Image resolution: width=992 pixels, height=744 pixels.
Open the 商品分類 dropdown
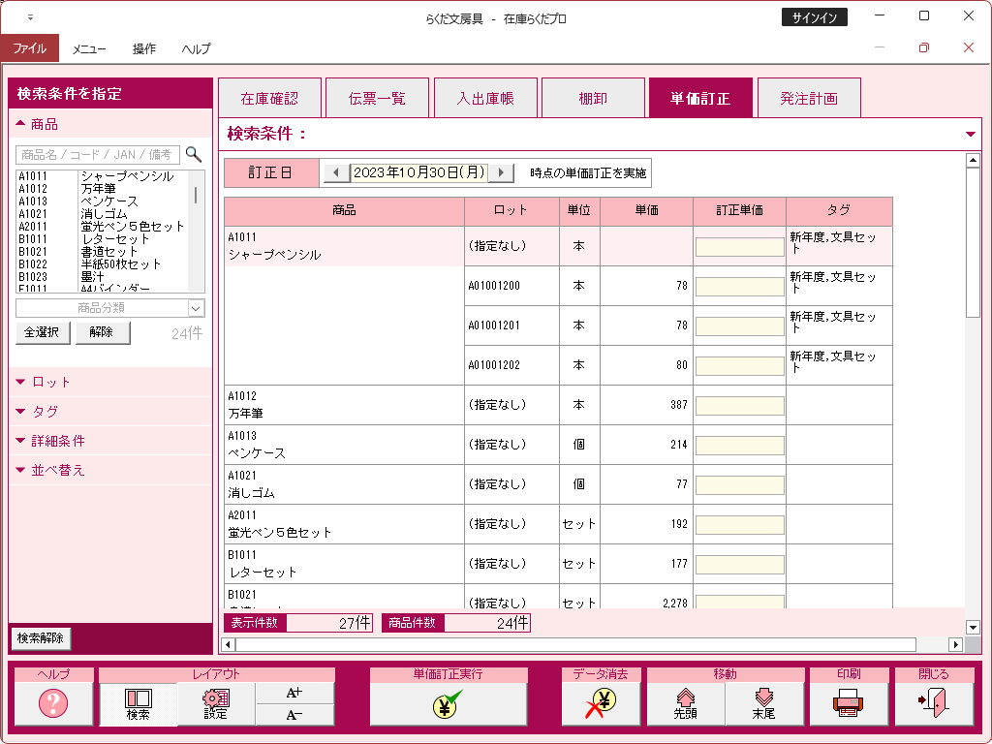(196, 308)
